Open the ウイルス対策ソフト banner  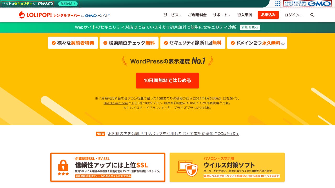227,167
